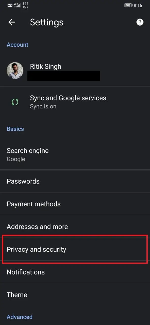The height and width of the screenshot is (325, 150).
Task: Select the Ritik Singh account name
Action: pos(45,67)
